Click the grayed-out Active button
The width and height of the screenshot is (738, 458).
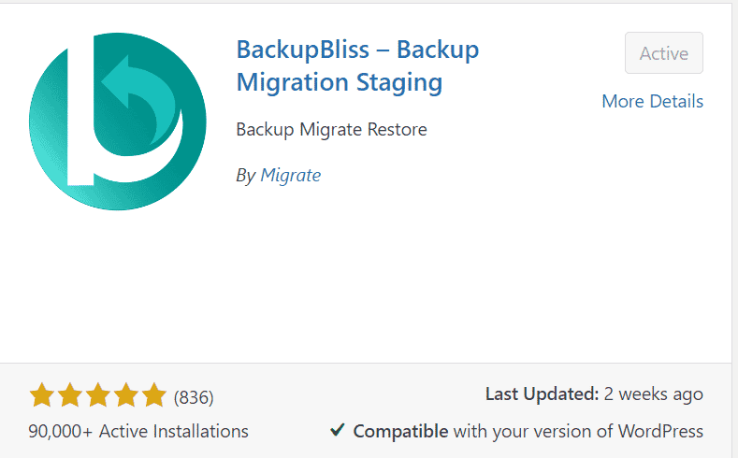(663, 52)
